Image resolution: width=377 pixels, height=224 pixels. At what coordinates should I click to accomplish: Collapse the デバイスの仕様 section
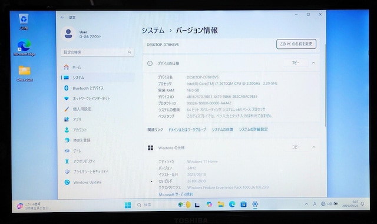coord(313,63)
